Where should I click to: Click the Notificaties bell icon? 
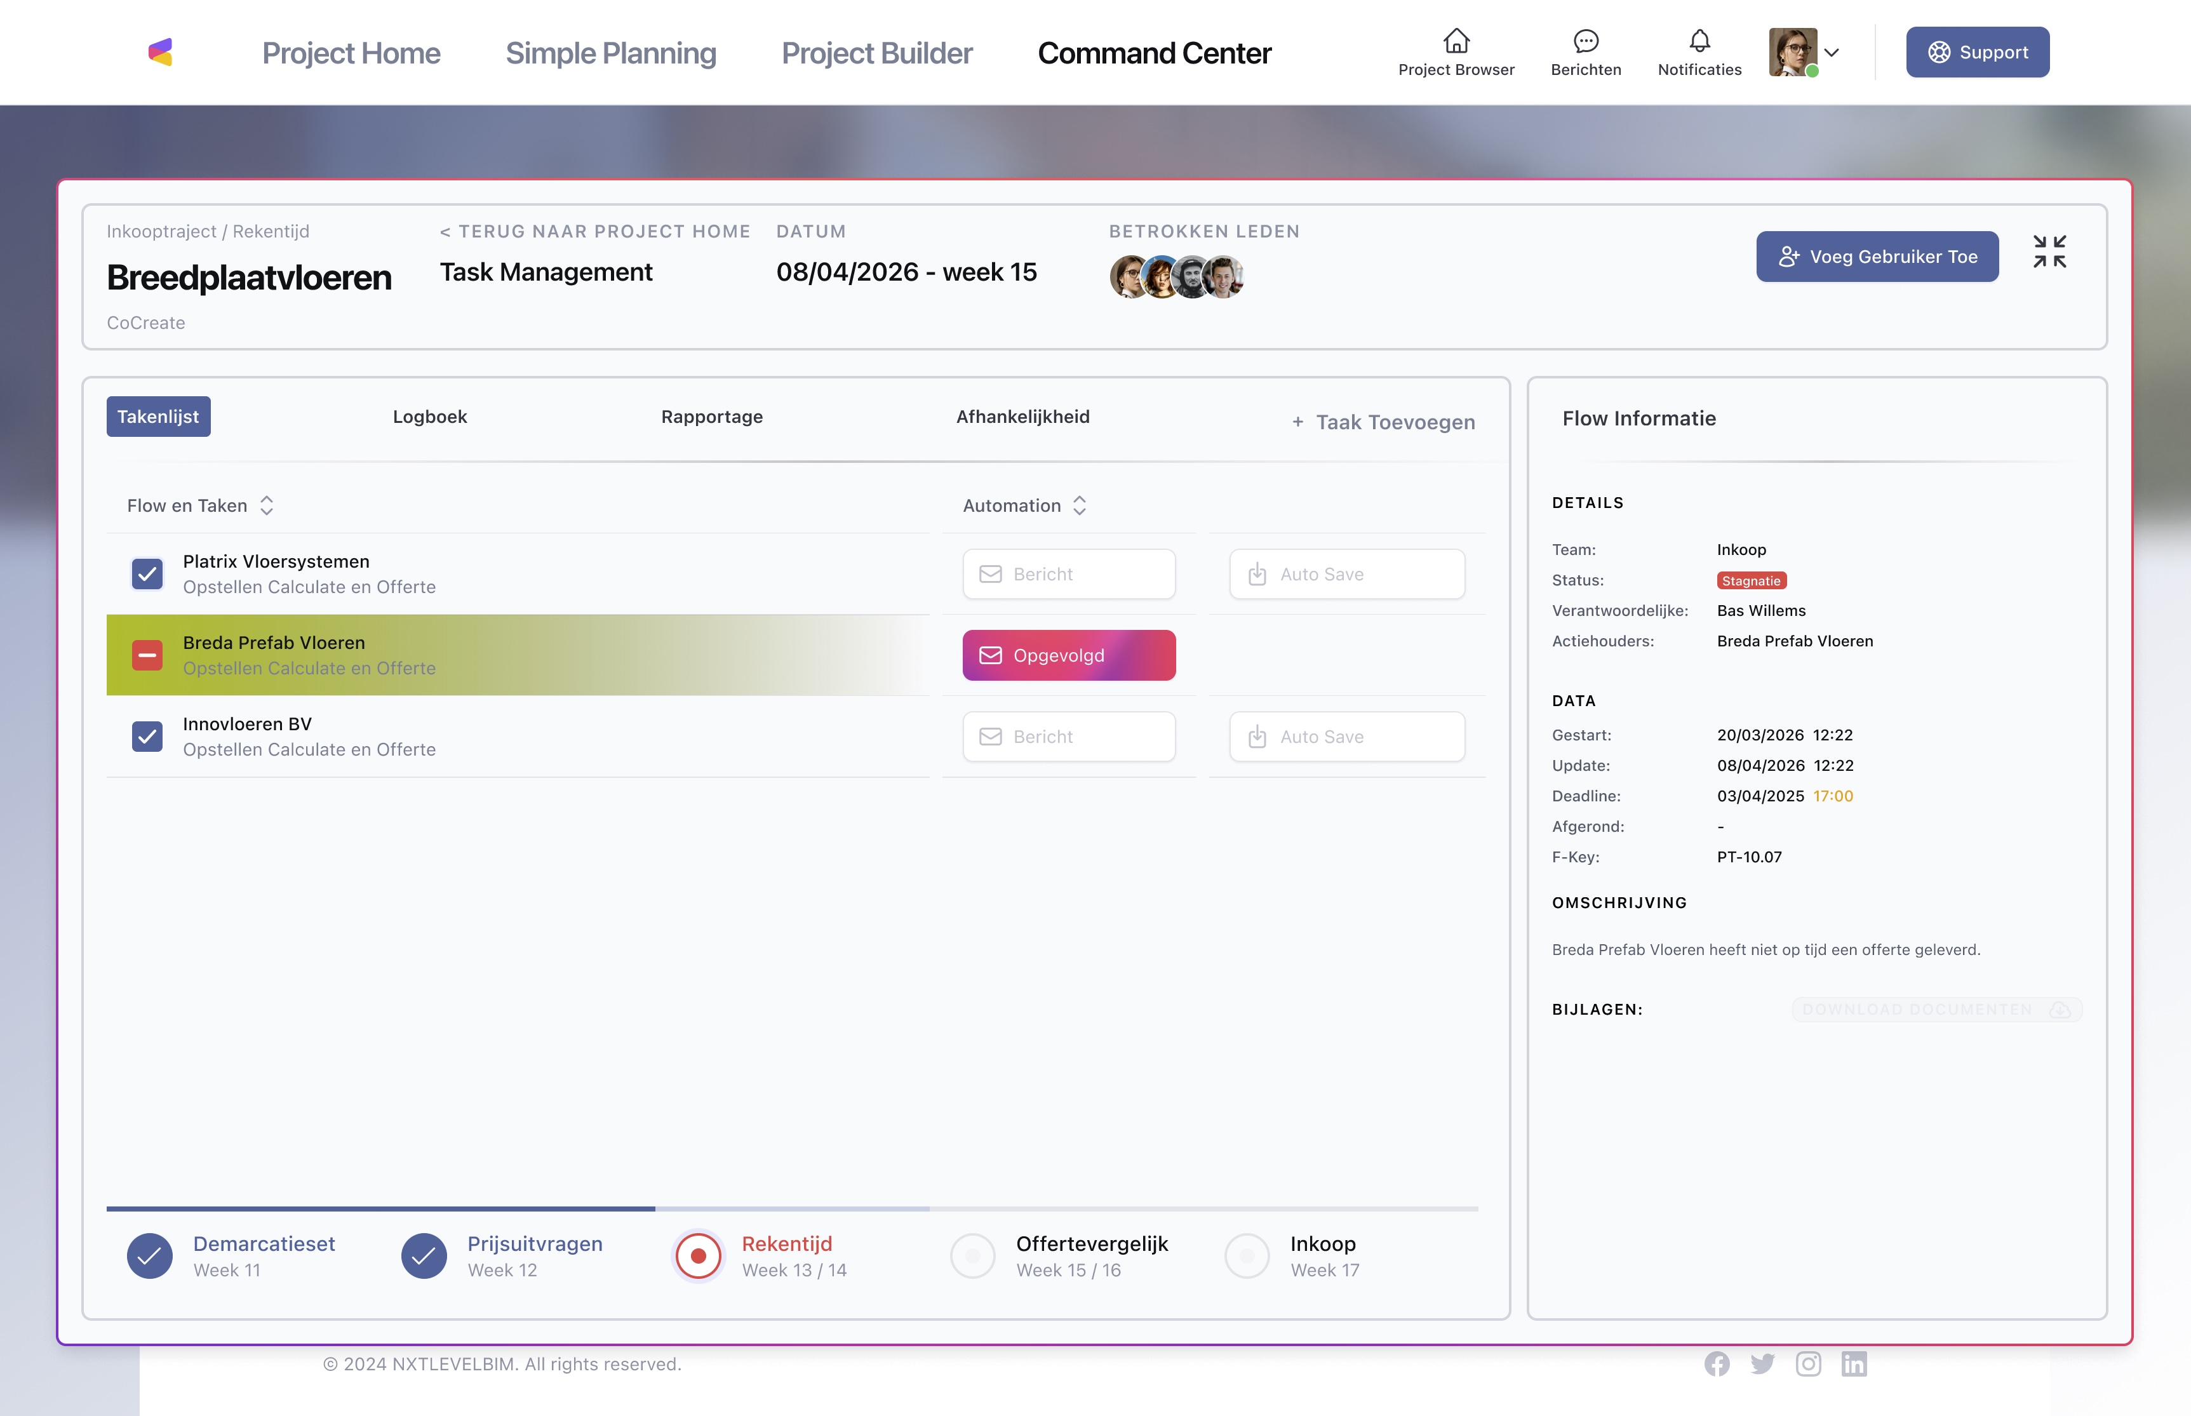(1699, 41)
